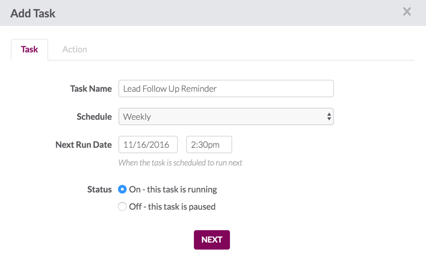426x261 pixels.
Task: Focus the Task Name input field
Action: [226, 88]
